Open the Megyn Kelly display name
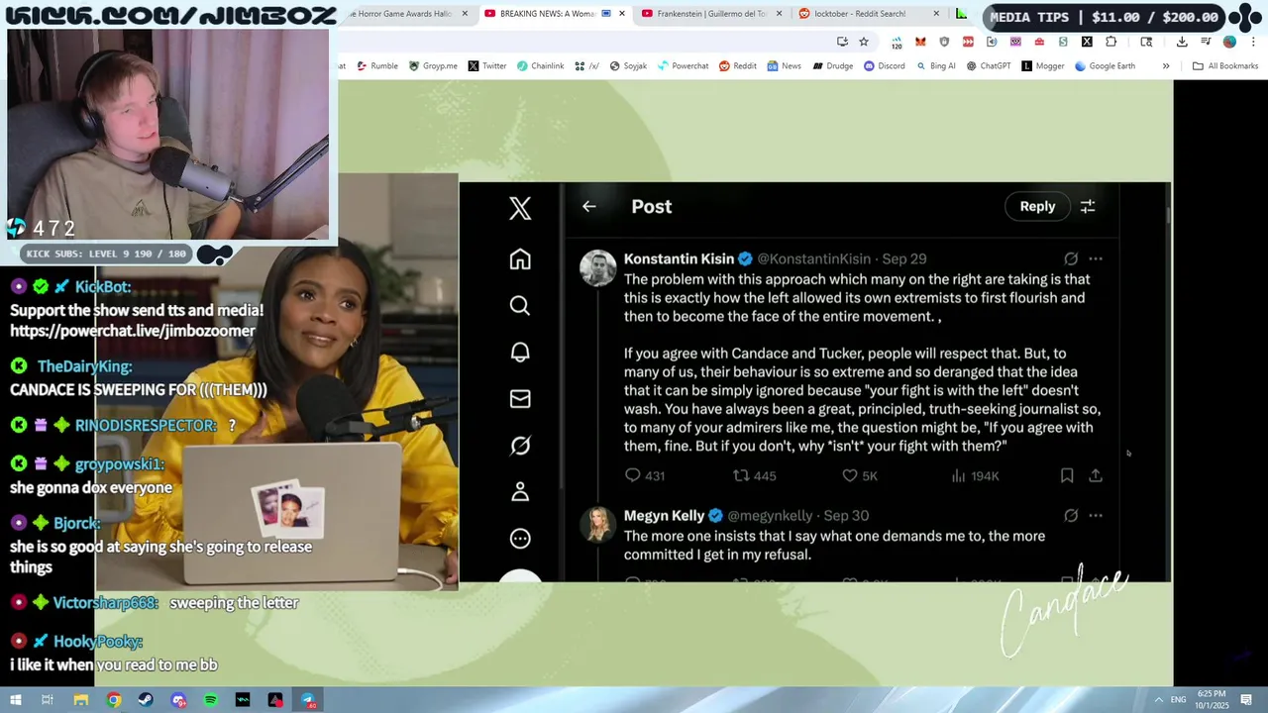The height and width of the screenshot is (713, 1268). [664, 515]
